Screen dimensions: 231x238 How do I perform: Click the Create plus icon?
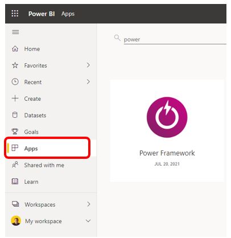[x=15, y=99]
